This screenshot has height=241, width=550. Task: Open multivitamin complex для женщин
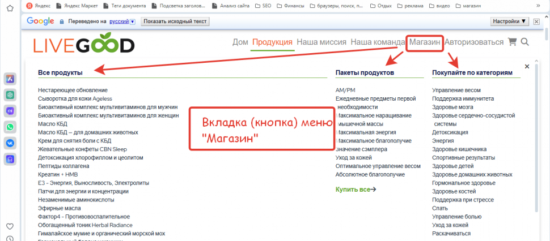point(108,115)
